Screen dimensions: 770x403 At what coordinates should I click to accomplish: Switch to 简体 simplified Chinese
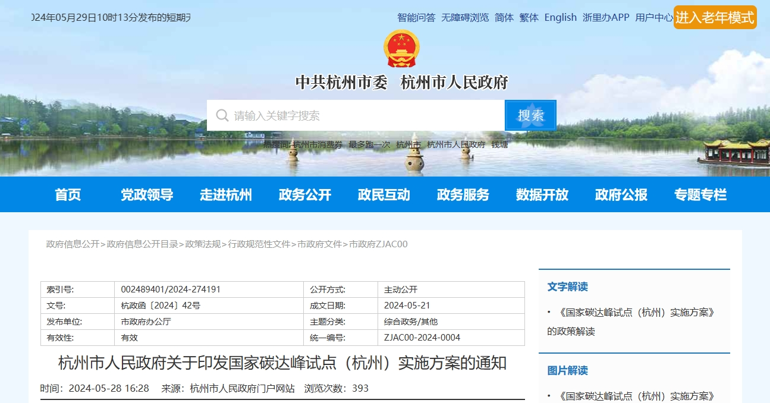click(504, 17)
